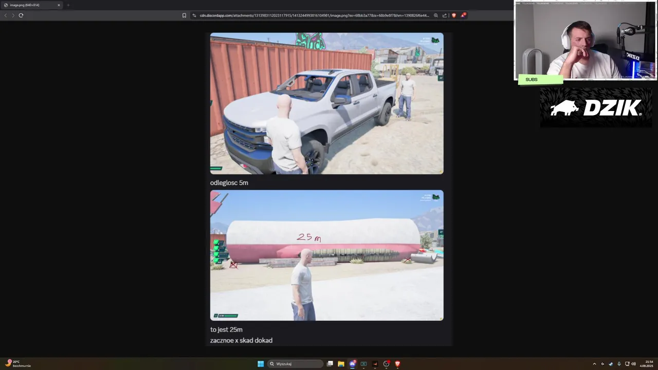Reload the page in the browser
Screen dimensions: 658x370
pyautogui.click(x=21, y=15)
